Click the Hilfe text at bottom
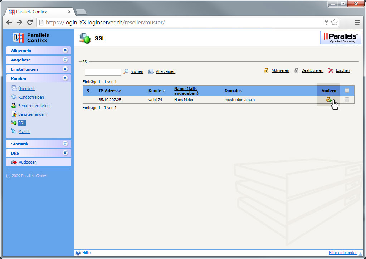Viewport: 366px width, 259px height. pyautogui.click(x=86, y=253)
